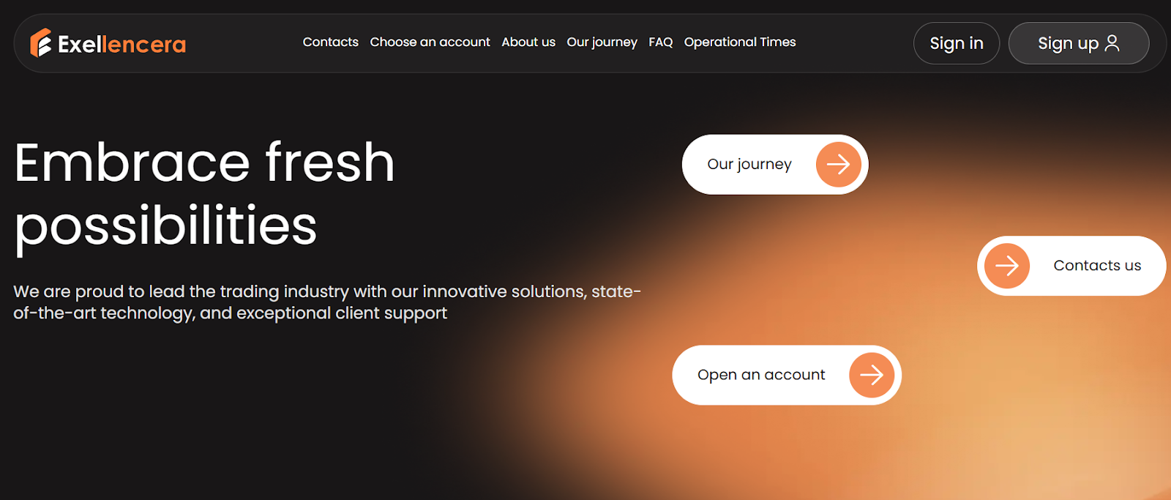1171x500 pixels.
Task: Click the orange arrow on Open an account
Action: [x=872, y=375]
